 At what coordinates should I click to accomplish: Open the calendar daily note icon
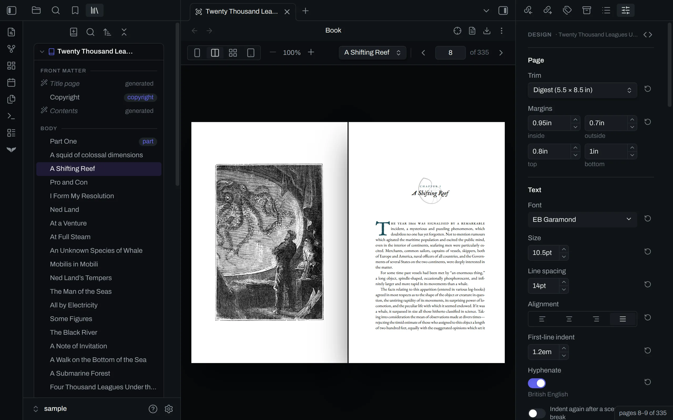coord(11,82)
